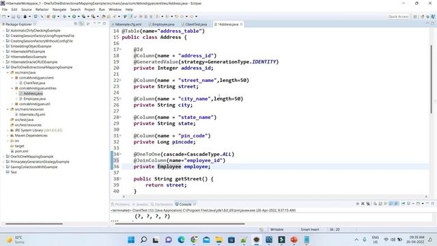Collapse the com.kkhindigyan.entities package
The height and width of the screenshot is (246, 437).
pyautogui.click(x=12, y=88)
